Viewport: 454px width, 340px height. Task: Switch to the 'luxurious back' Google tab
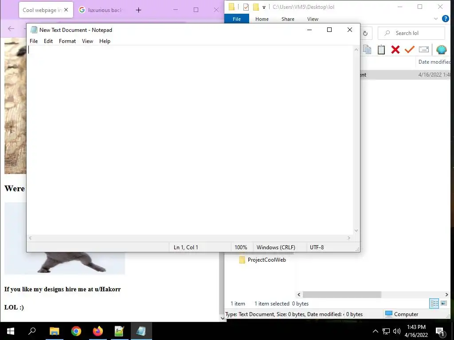(101, 10)
